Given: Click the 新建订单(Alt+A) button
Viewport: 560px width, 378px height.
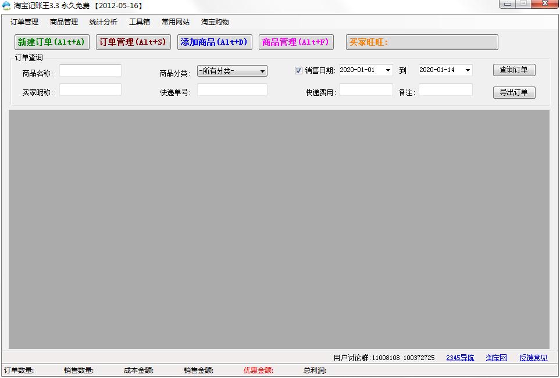Looking at the screenshot, I should point(52,42).
